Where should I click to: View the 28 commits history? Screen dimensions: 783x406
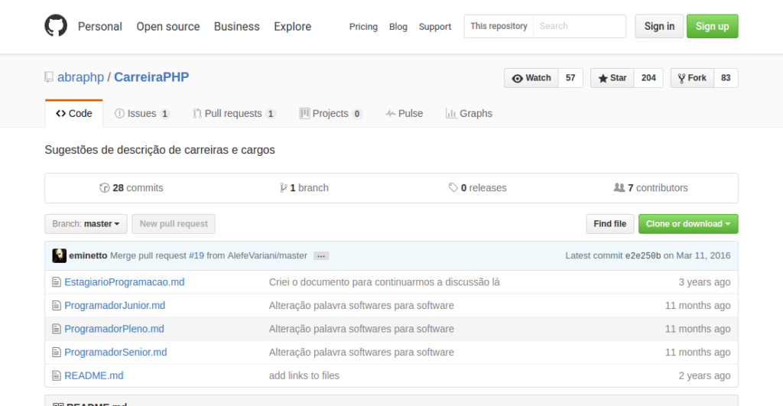(x=132, y=188)
